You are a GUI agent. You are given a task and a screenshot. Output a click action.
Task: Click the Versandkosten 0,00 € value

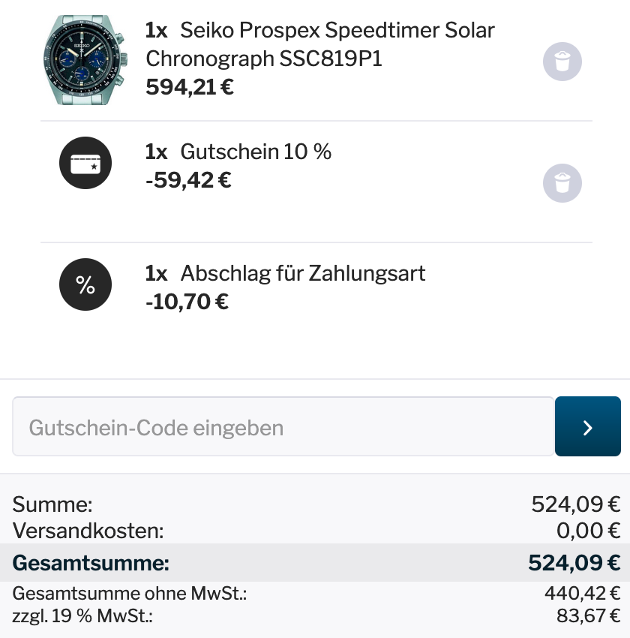click(588, 531)
